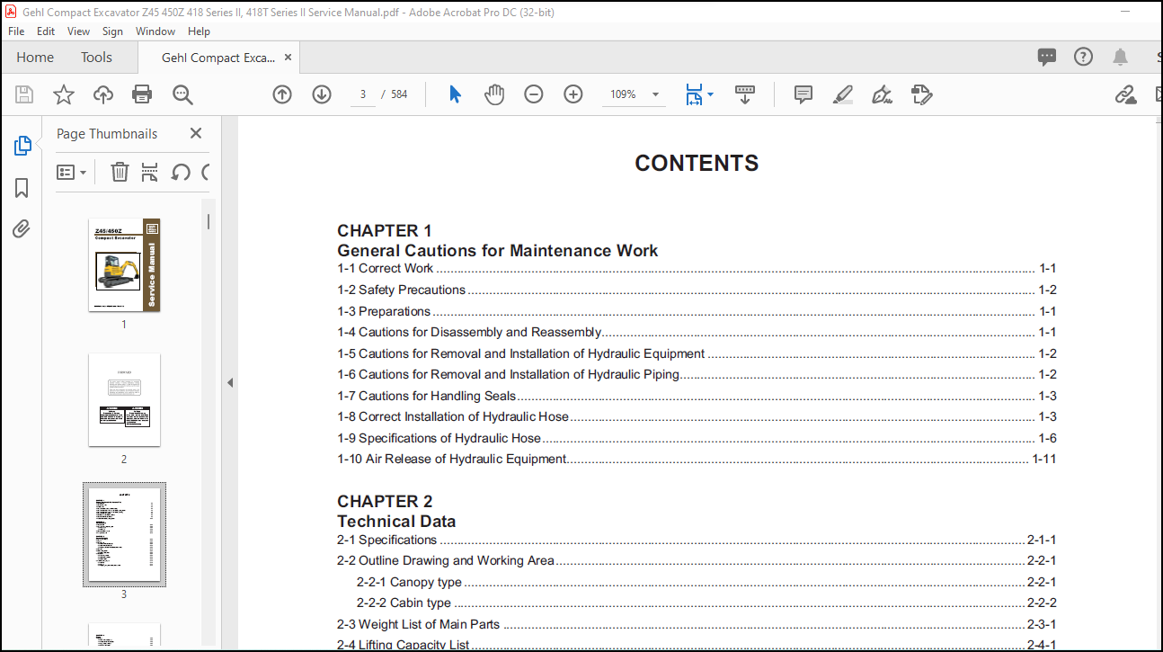The image size is (1163, 652).
Task: Click the '2-2-1 Canopy type' line
Action: (706, 582)
